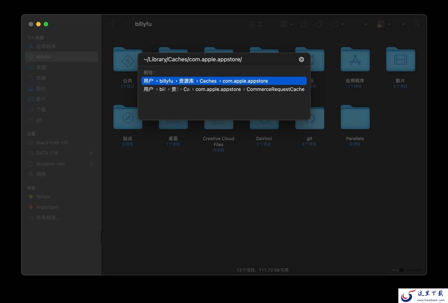Click the DaVinci folder label
Screen dimensions: 448x303
[x=264, y=138]
